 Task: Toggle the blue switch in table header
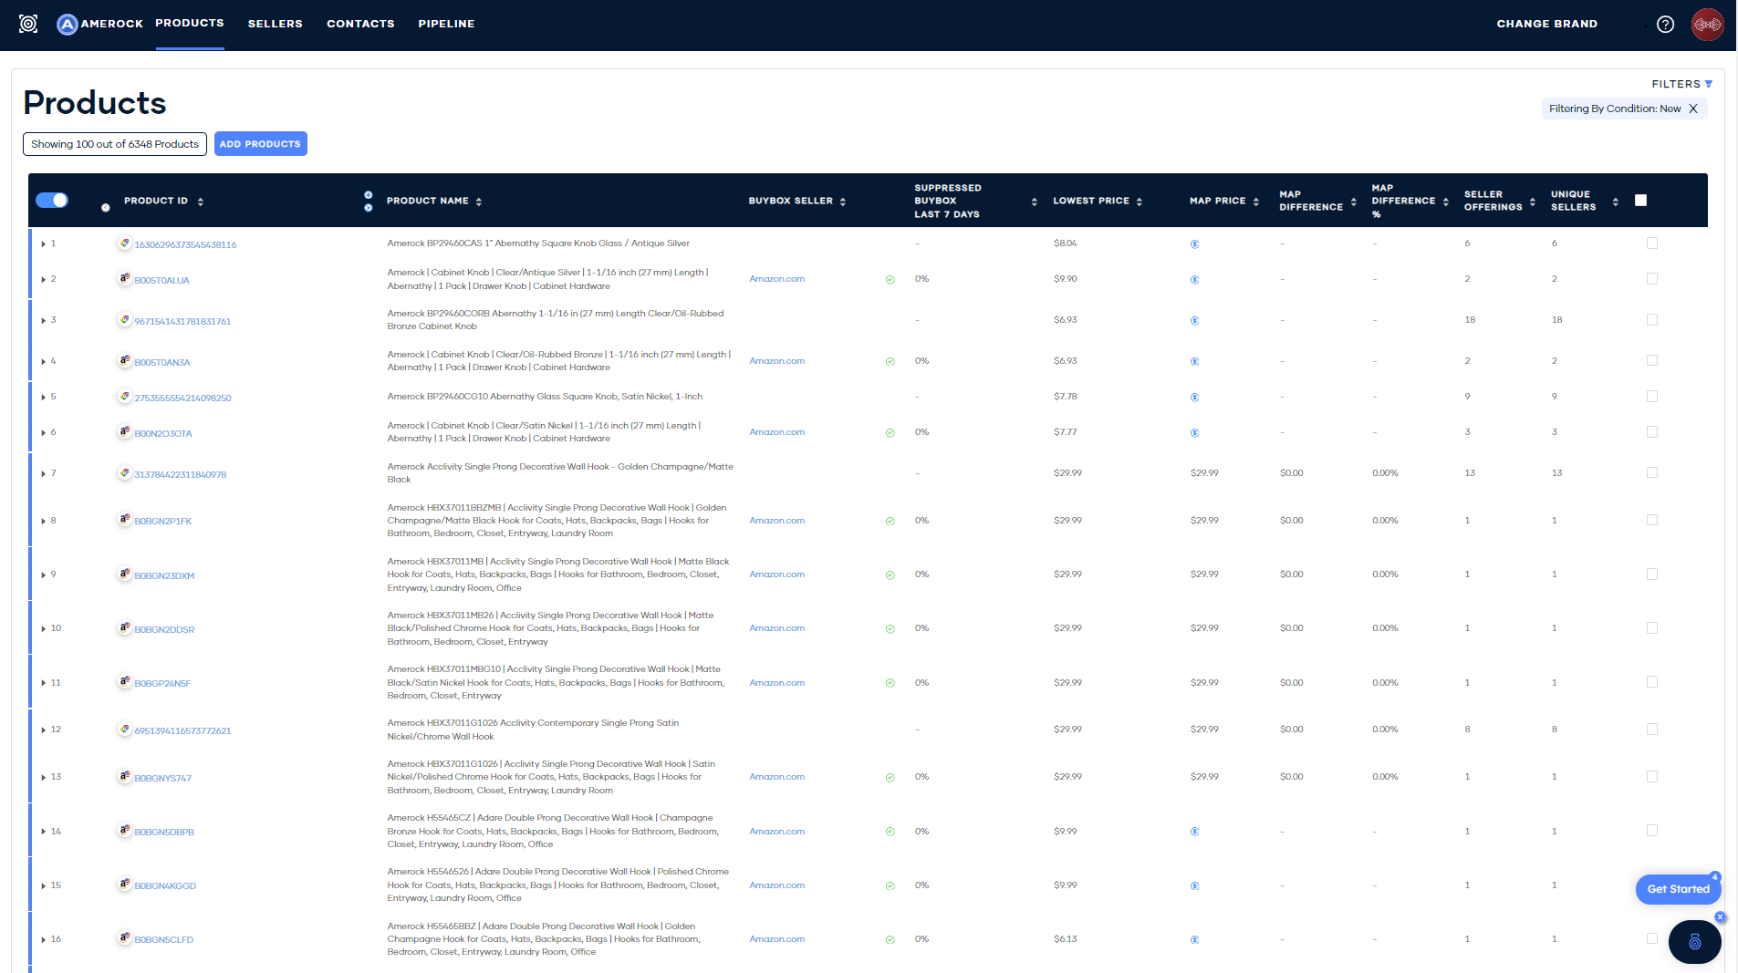coord(52,201)
